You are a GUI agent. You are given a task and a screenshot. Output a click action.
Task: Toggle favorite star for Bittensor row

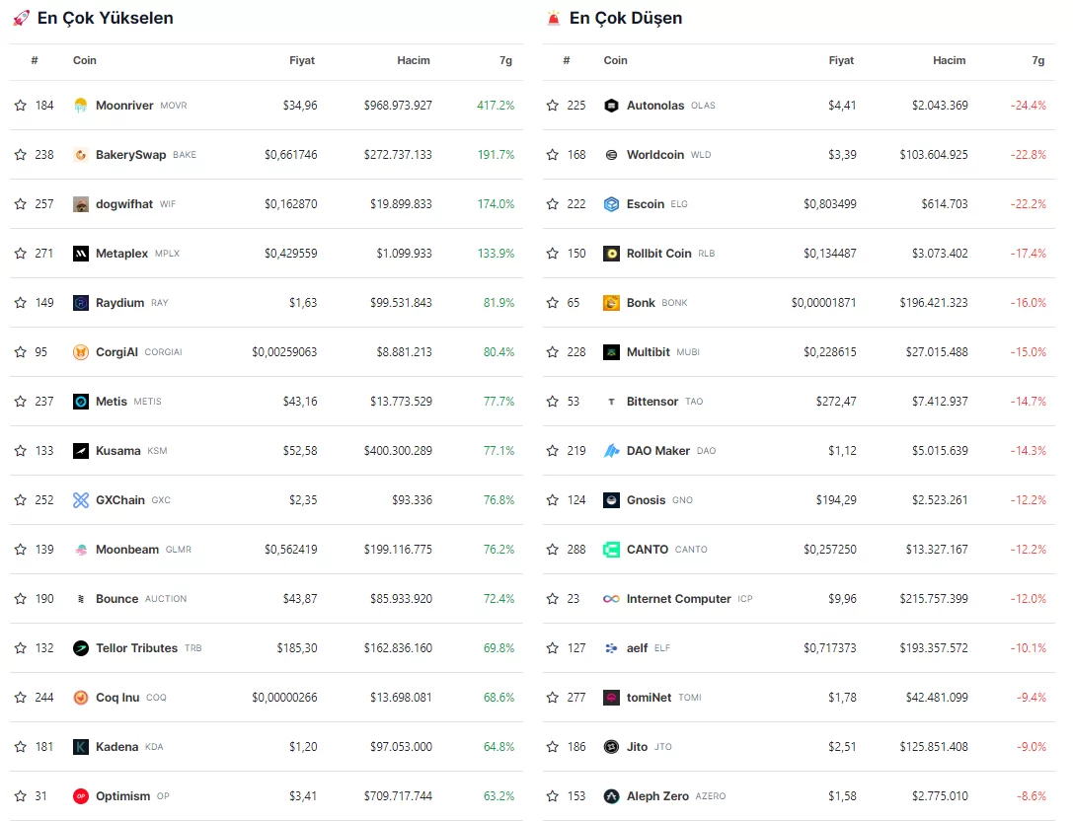coord(552,402)
